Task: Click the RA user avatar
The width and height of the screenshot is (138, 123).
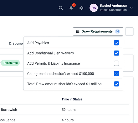Action: coord(94,8)
